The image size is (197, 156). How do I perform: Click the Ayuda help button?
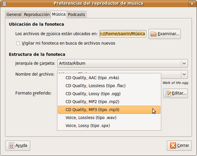[18, 146]
